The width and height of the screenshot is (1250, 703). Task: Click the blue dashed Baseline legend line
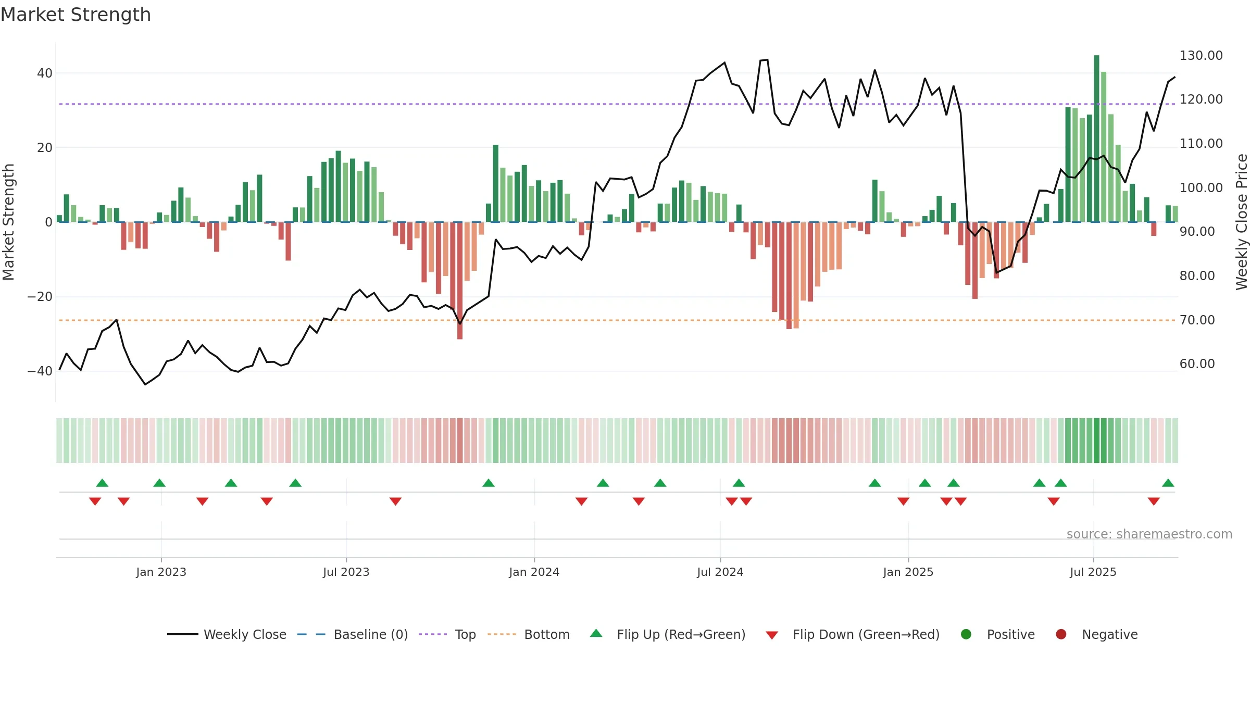point(311,634)
